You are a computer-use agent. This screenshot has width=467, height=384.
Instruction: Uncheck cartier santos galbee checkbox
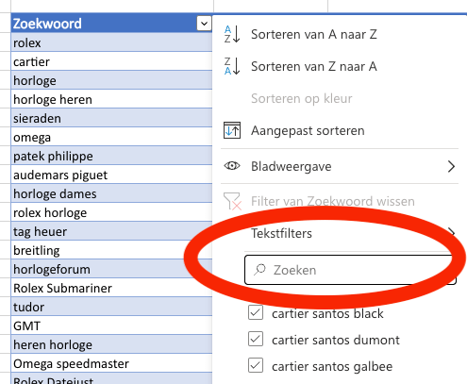pyautogui.click(x=256, y=365)
